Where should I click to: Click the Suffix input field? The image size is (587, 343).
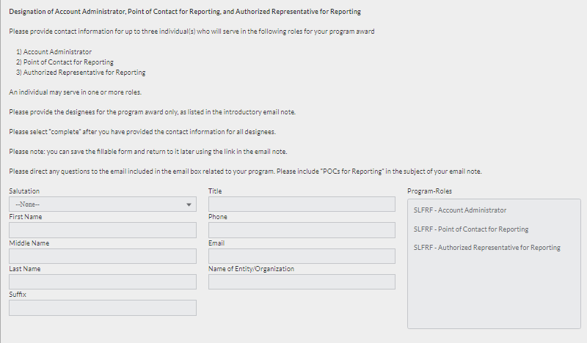tap(103, 308)
